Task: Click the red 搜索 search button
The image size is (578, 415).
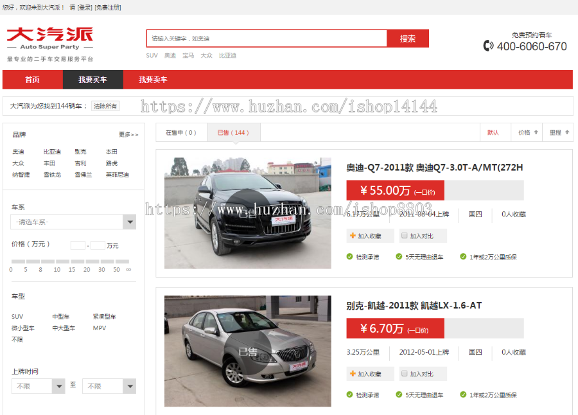Action: [x=408, y=38]
